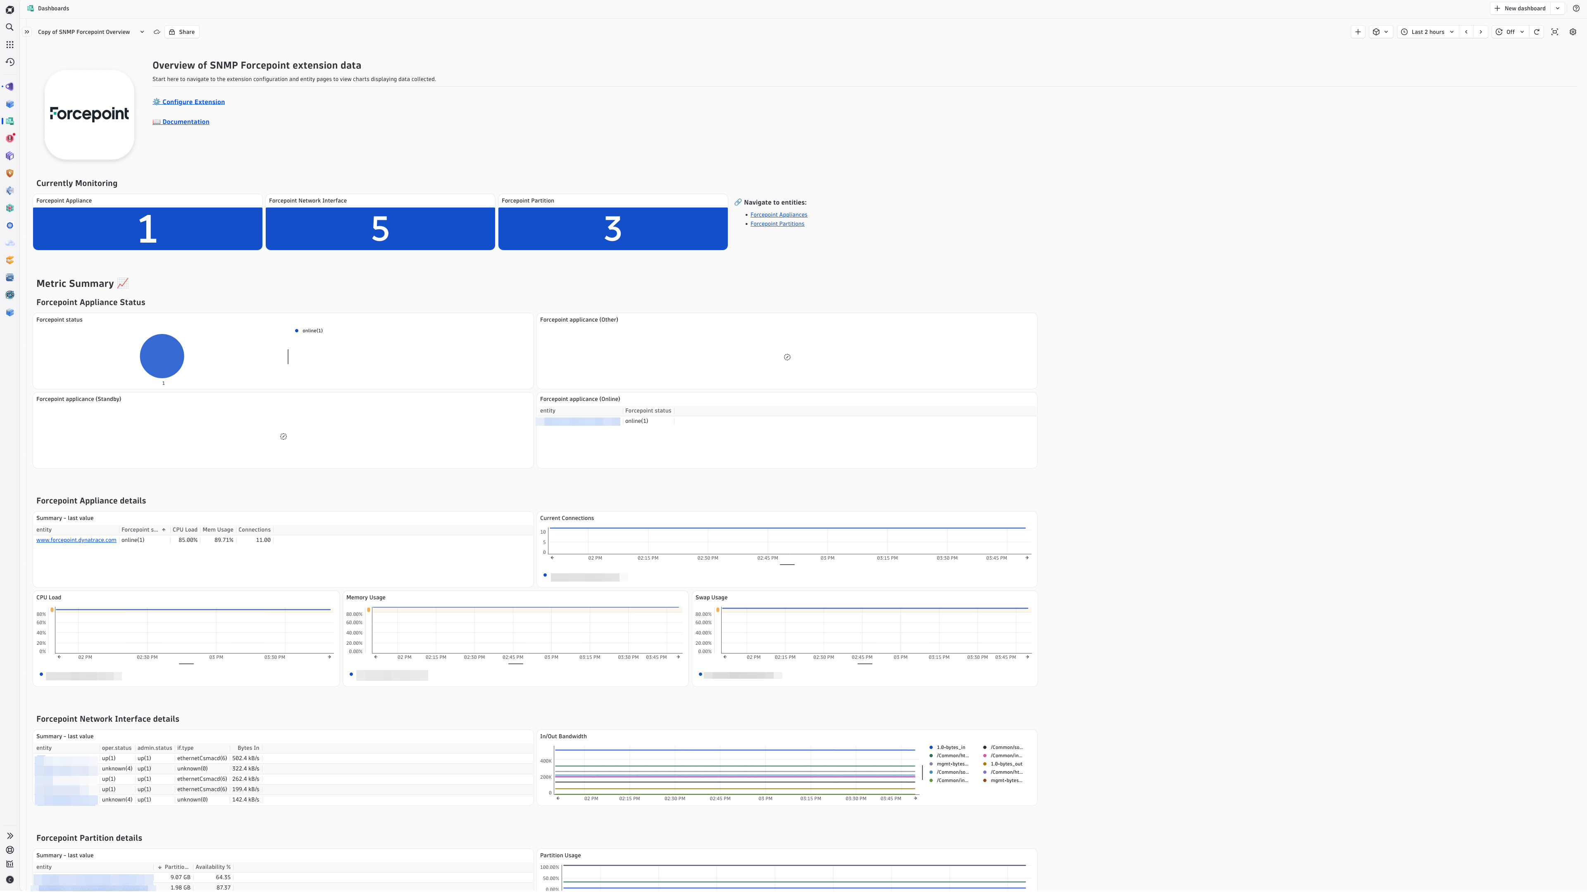The width and height of the screenshot is (1587, 892).
Task: Open the Clouds app icon in sidebar
Action: pyautogui.click(x=10, y=243)
